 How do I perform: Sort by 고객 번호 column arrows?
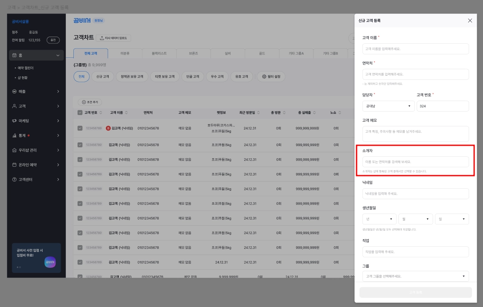coord(100,113)
